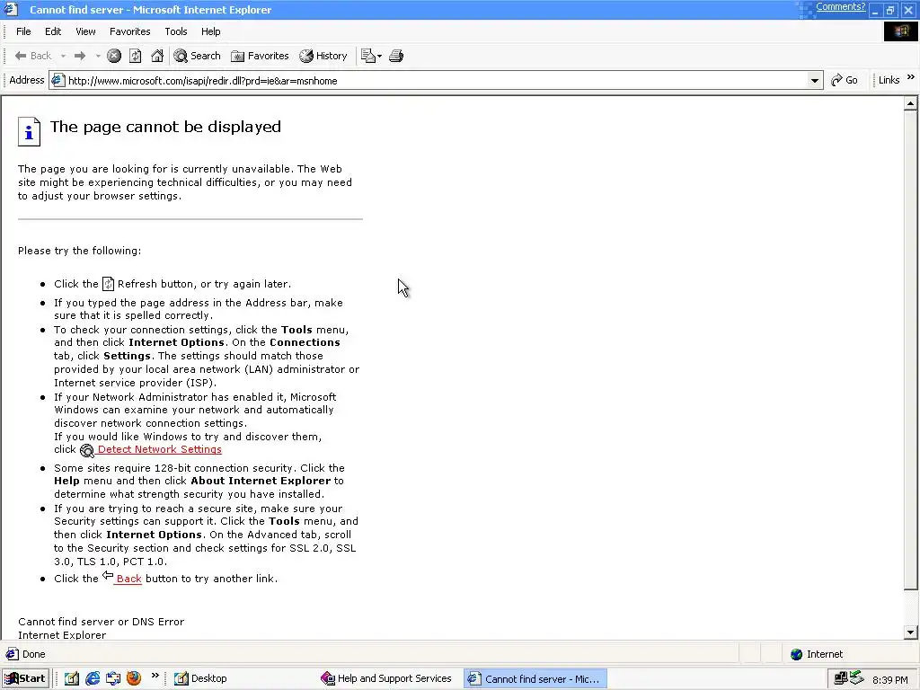
Task: Open the Tools menu
Action: click(x=176, y=31)
